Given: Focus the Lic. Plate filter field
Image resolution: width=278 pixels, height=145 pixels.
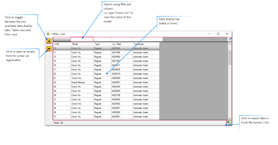Looking at the screenshot, I should click(122, 39).
